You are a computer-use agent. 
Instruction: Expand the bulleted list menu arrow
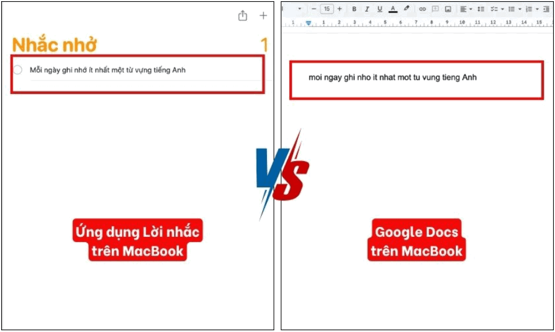pos(519,9)
